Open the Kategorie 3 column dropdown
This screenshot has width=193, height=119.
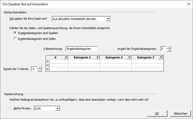coord(161,57)
